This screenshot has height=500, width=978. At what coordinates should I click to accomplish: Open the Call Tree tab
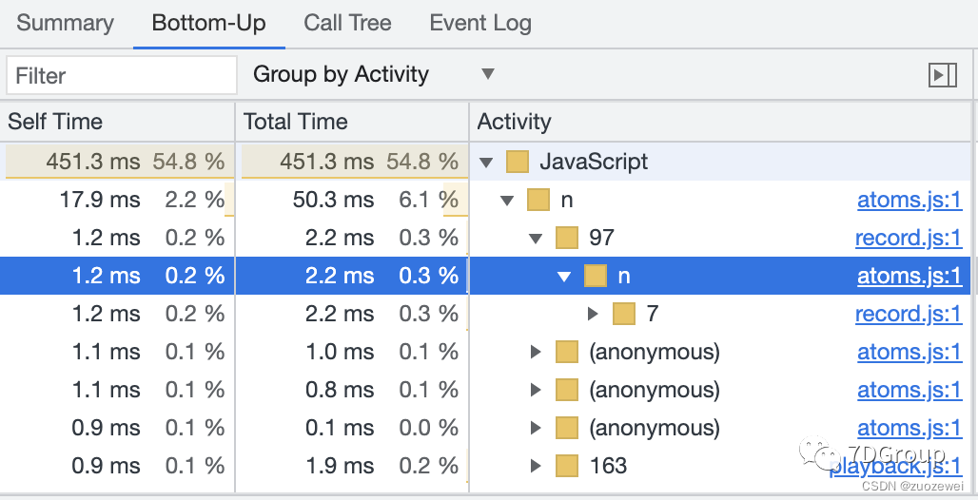coord(347,24)
